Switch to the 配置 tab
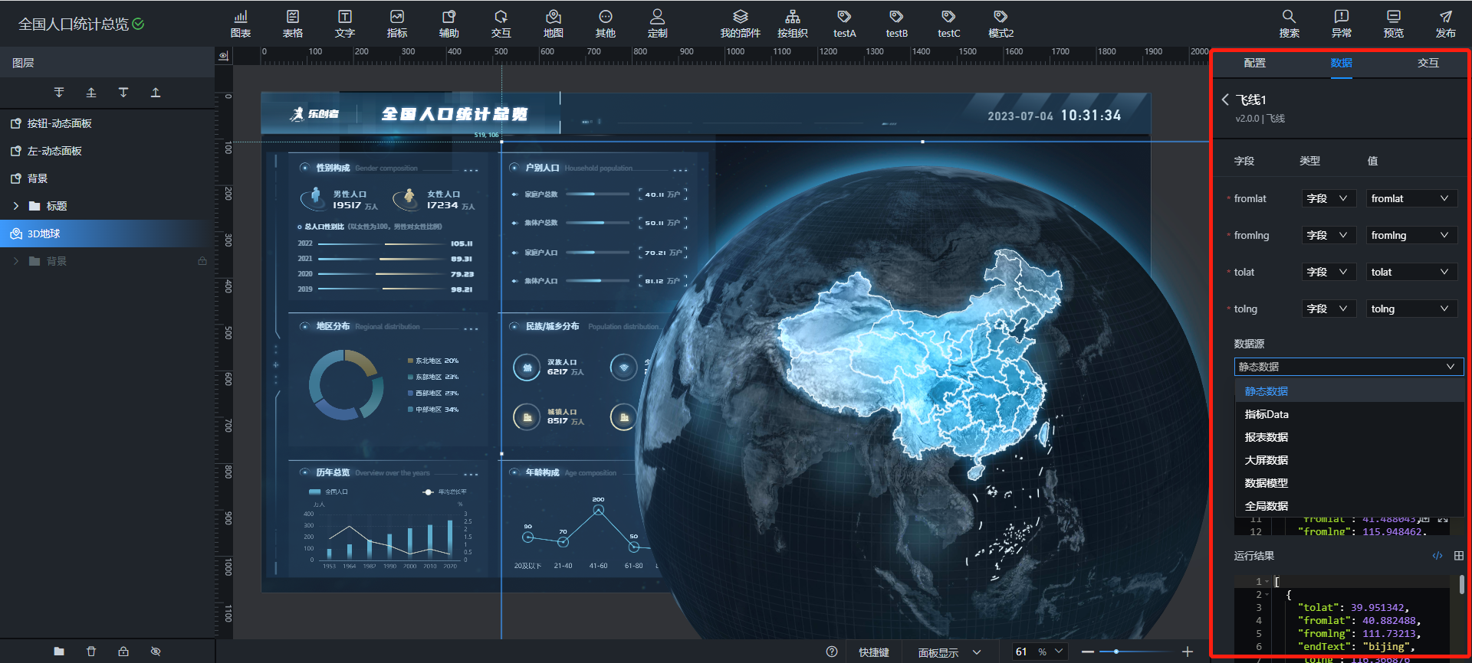 [1254, 63]
